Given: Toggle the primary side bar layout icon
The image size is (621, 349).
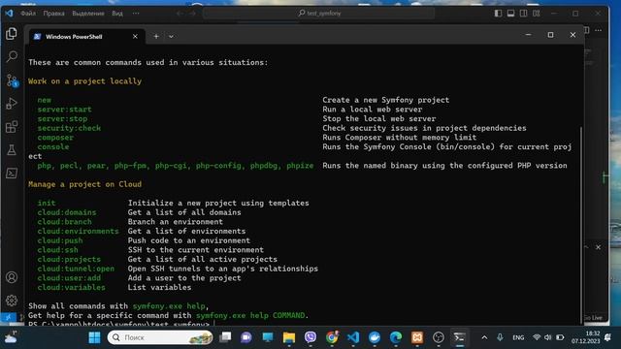Looking at the screenshot, I should pyautogui.click(x=498, y=14).
